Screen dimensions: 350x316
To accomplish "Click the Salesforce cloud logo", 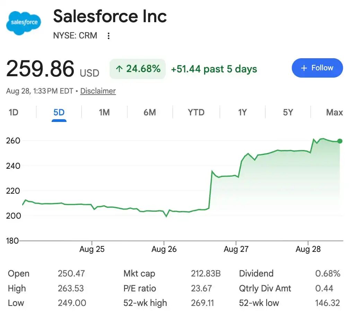I will pyautogui.click(x=24, y=23).
